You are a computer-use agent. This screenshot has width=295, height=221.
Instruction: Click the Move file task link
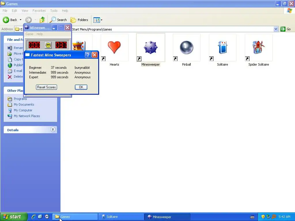coord(18,54)
